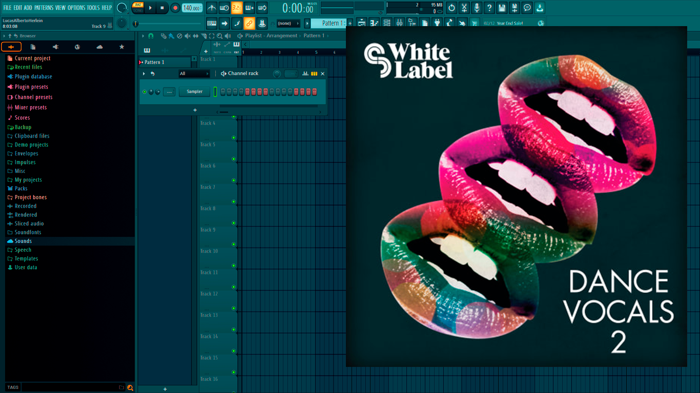Image resolution: width=700 pixels, height=393 pixels.
Task: Open the plugin picker plug icon
Action: (437, 23)
